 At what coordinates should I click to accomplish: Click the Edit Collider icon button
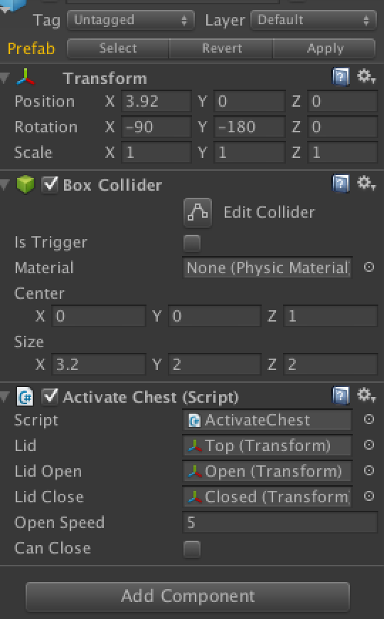(197, 213)
